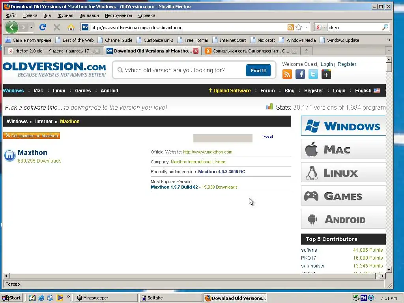Open the Start menu

tap(11, 298)
